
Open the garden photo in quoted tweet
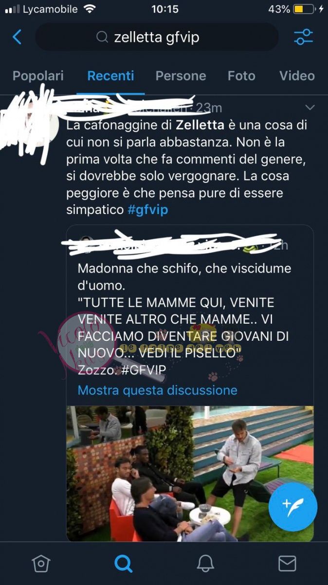190,473
